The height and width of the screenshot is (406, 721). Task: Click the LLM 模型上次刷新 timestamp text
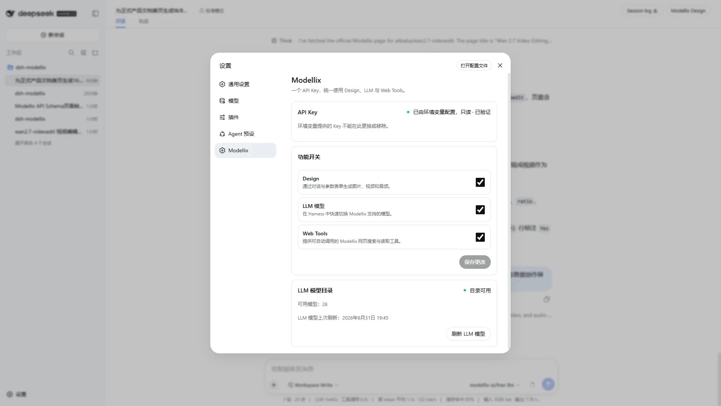[x=343, y=318]
